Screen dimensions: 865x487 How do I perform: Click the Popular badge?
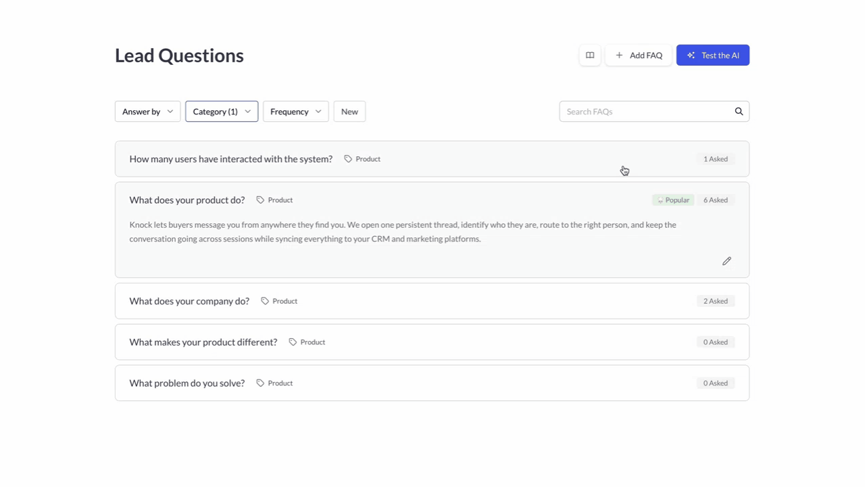[673, 200]
